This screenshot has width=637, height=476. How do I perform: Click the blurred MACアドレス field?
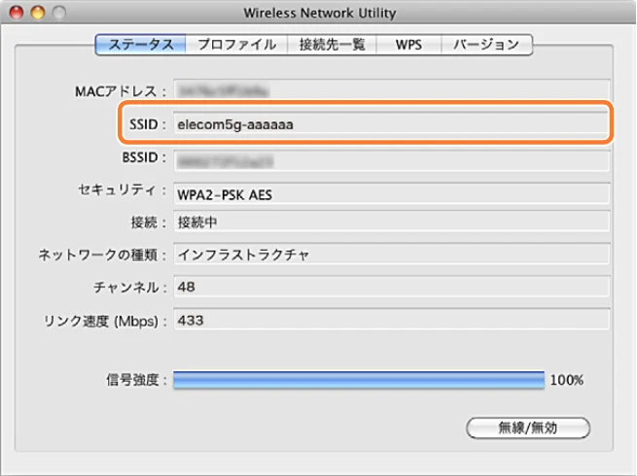click(392, 90)
